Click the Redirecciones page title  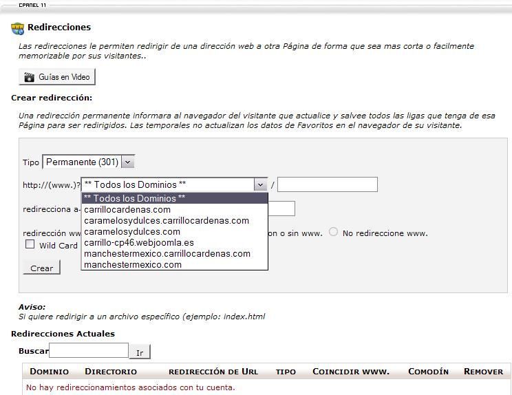(x=59, y=27)
